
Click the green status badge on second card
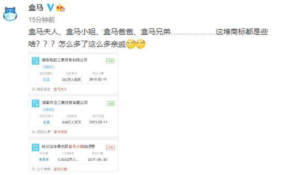pos(110,104)
